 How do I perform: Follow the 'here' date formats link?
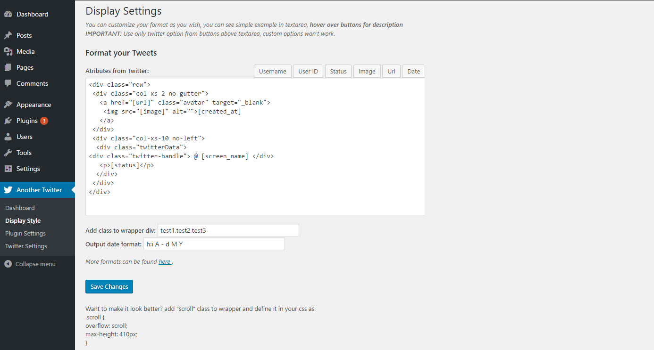click(165, 261)
